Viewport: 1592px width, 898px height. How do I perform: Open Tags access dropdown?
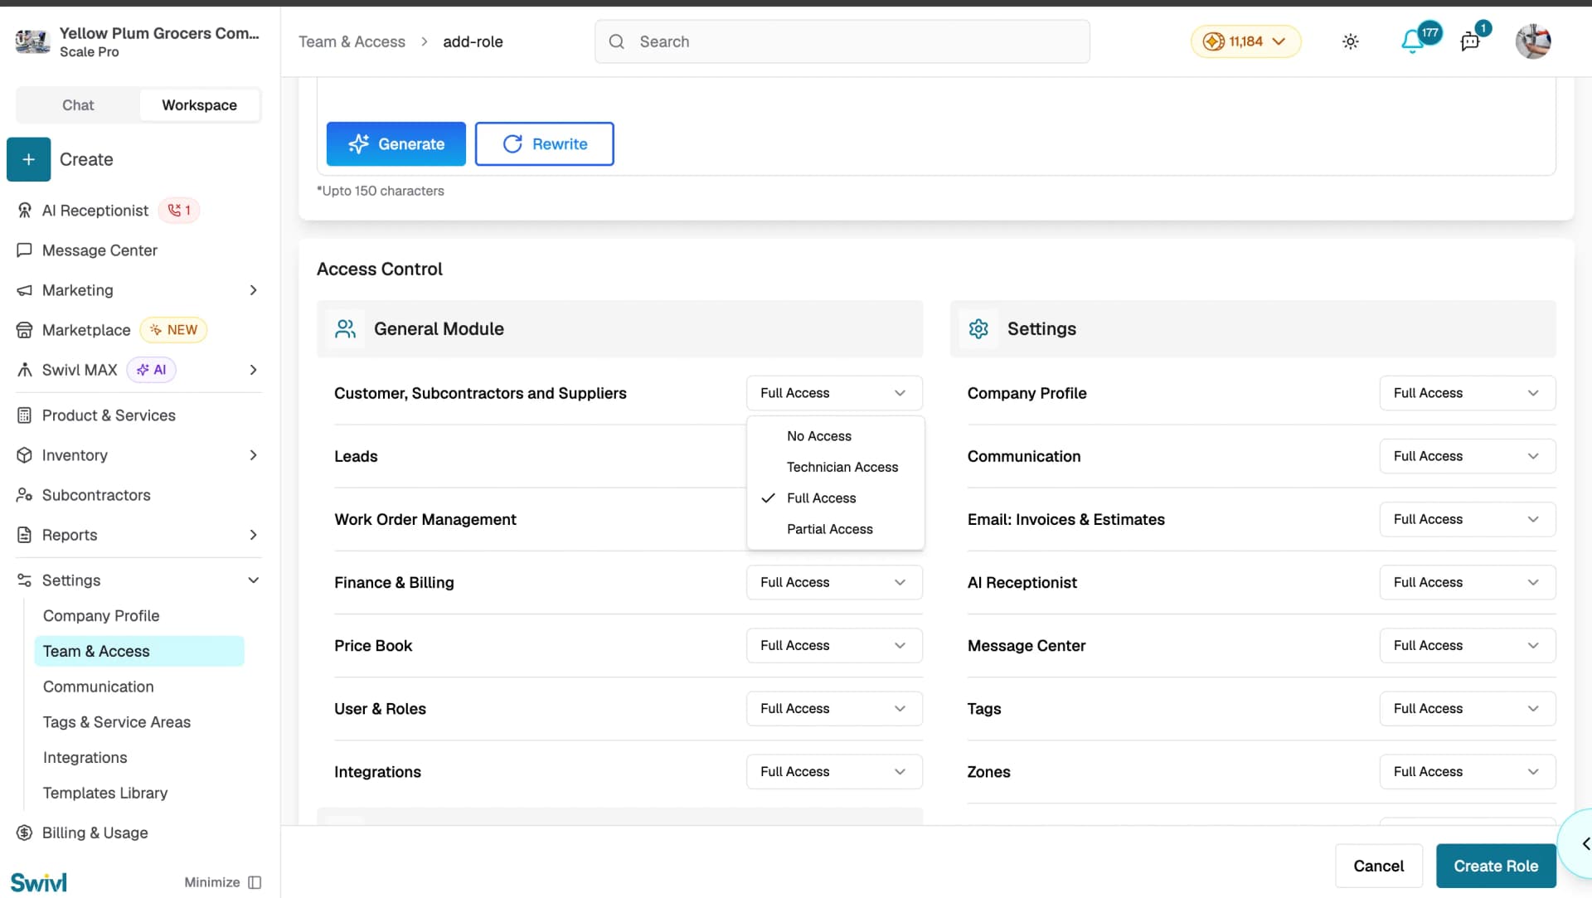(x=1468, y=708)
